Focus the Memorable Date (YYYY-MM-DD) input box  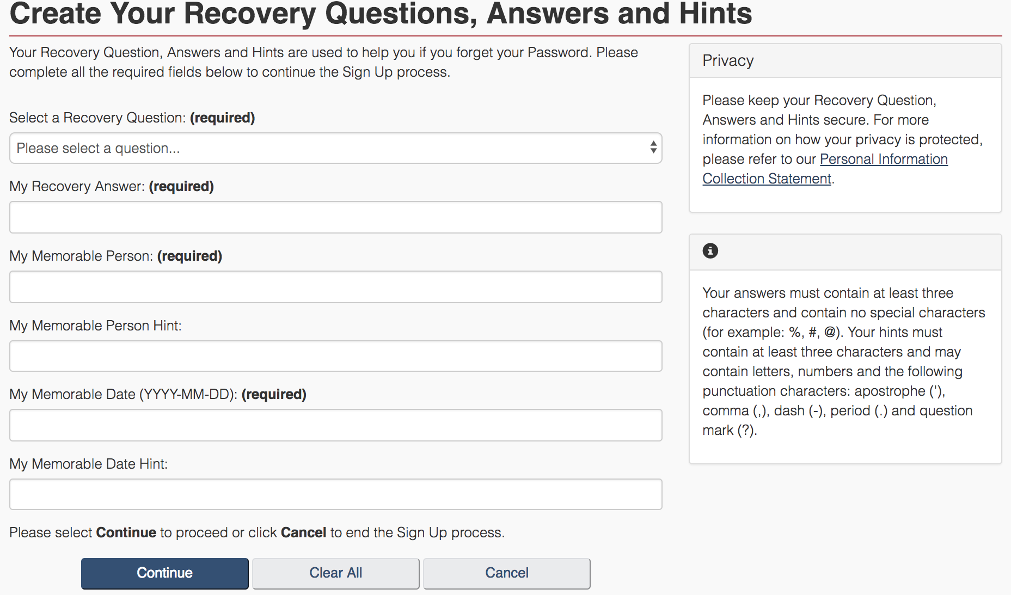[335, 425]
